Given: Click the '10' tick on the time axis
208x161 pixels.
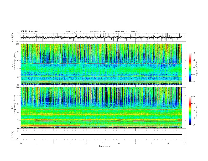Looking at the screenshot, I should [185, 143].
